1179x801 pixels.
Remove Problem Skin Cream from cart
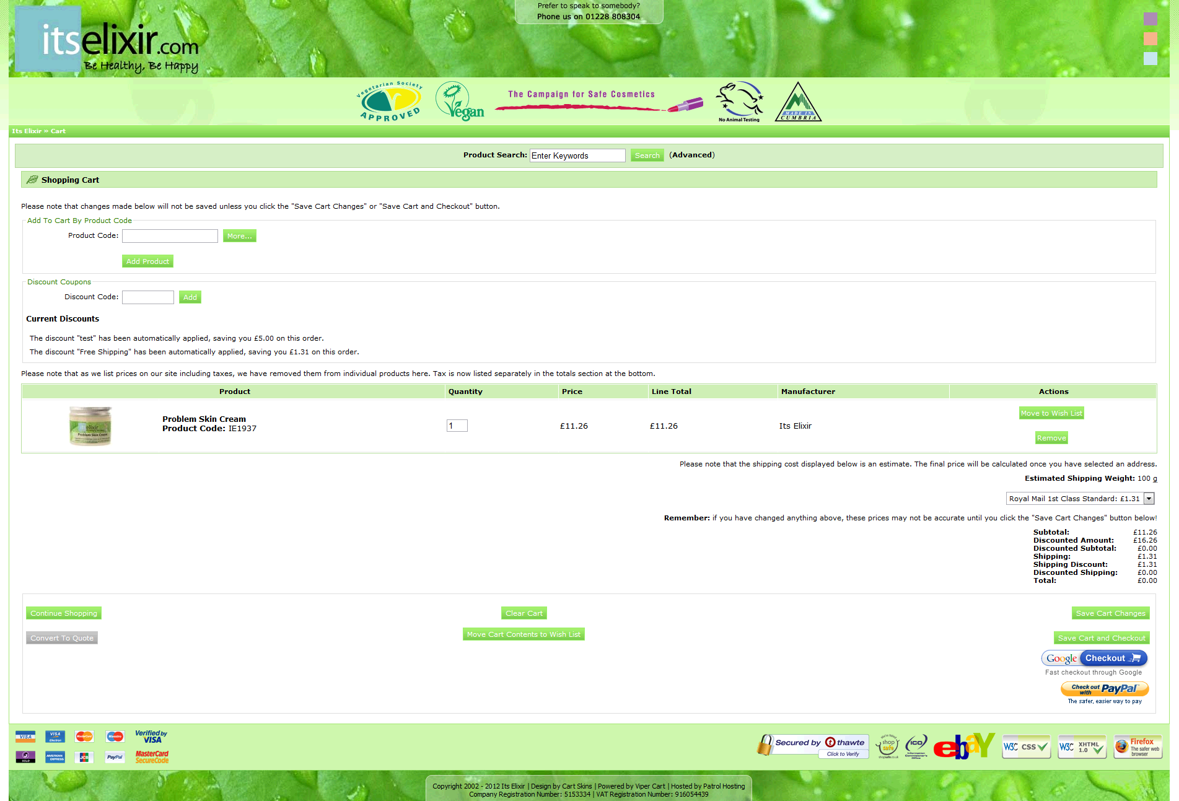(x=1051, y=438)
